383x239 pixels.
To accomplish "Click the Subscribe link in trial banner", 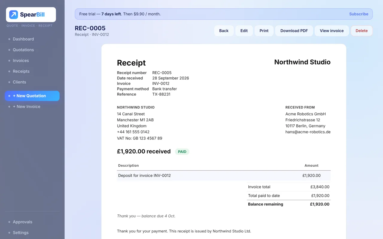I will click(x=359, y=14).
